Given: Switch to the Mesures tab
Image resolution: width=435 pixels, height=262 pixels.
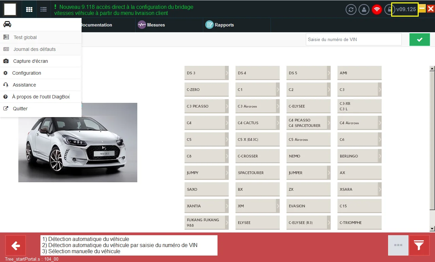Looking at the screenshot, I should (x=169, y=25).
